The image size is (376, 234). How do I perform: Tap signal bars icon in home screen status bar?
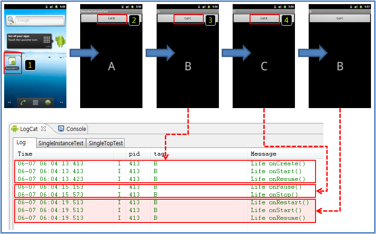(x=51, y=7)
